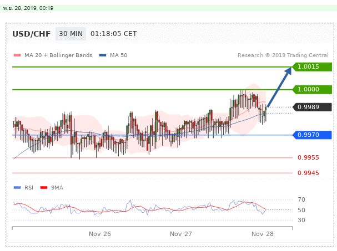Select the 0.9970 pivot label
This screenshot has height=251, width=337.
(312, 135)
